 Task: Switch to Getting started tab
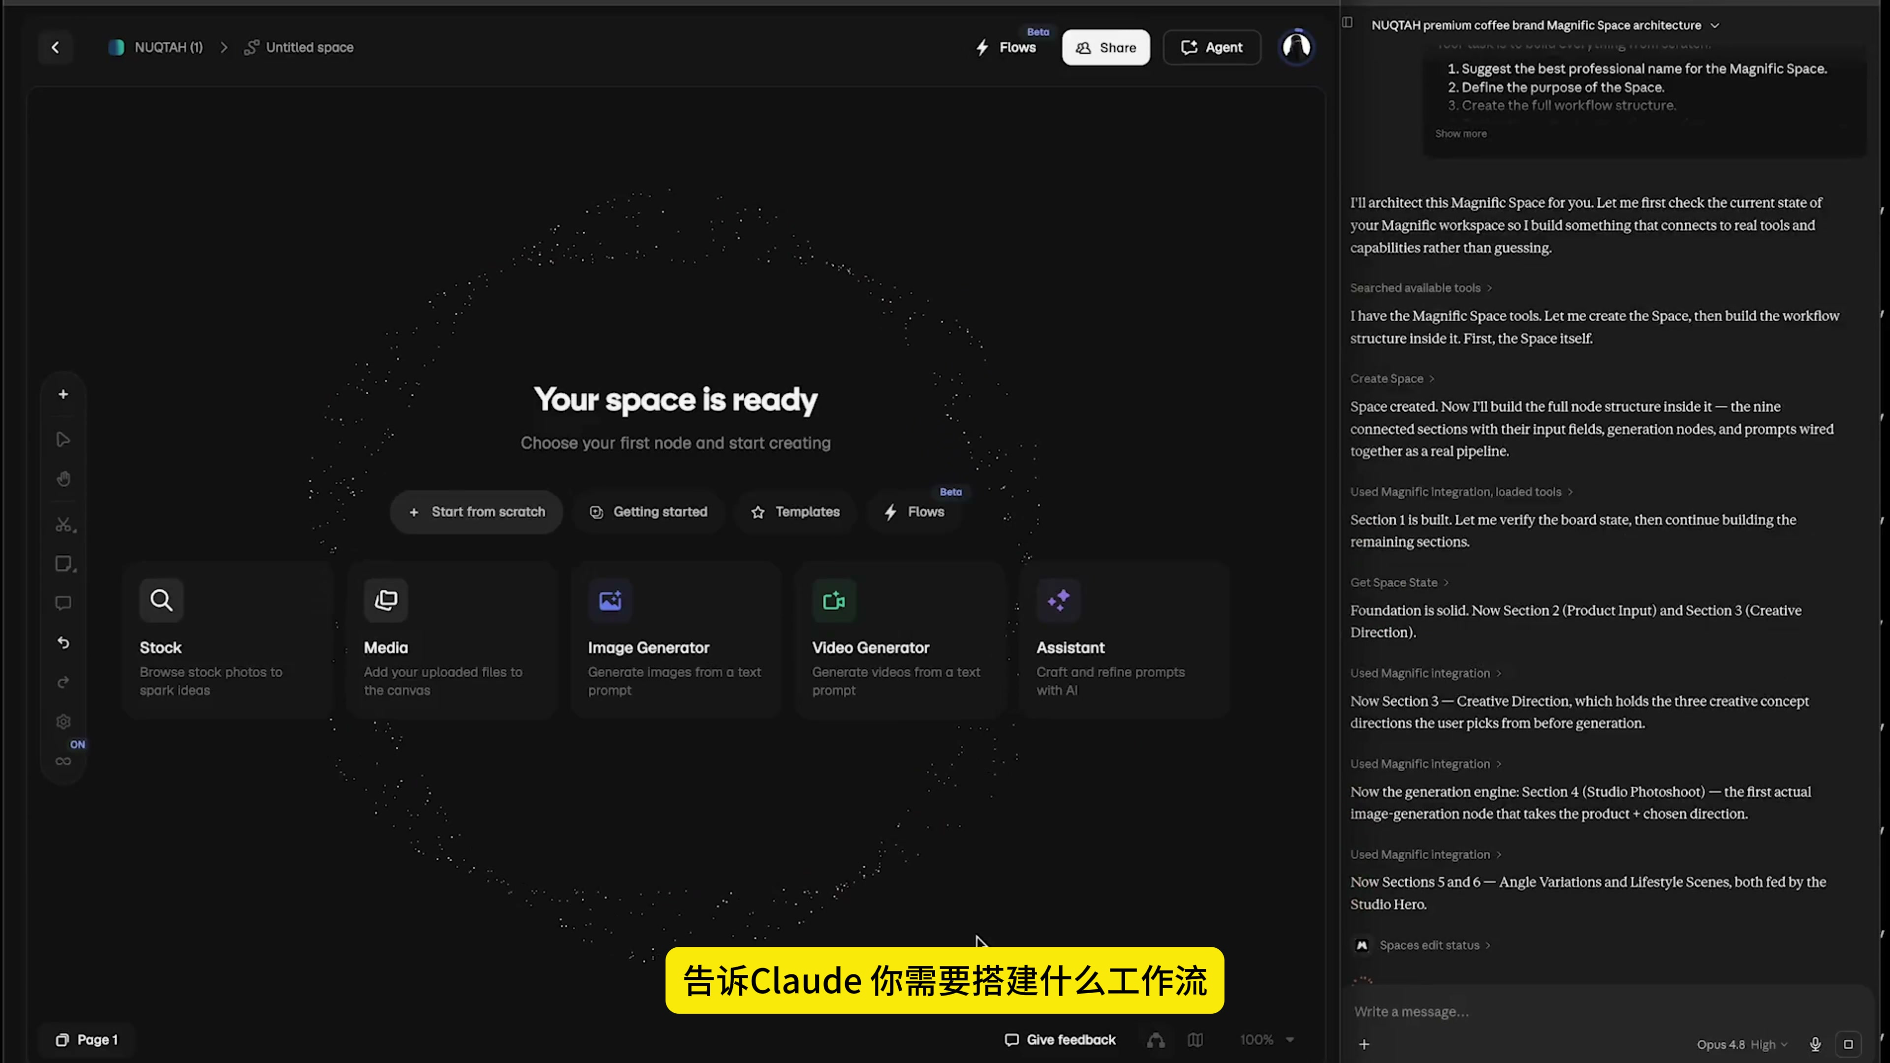click(x=649, y=512)
